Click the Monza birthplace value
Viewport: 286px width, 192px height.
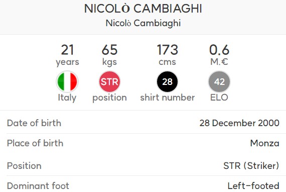coord(264,143)
